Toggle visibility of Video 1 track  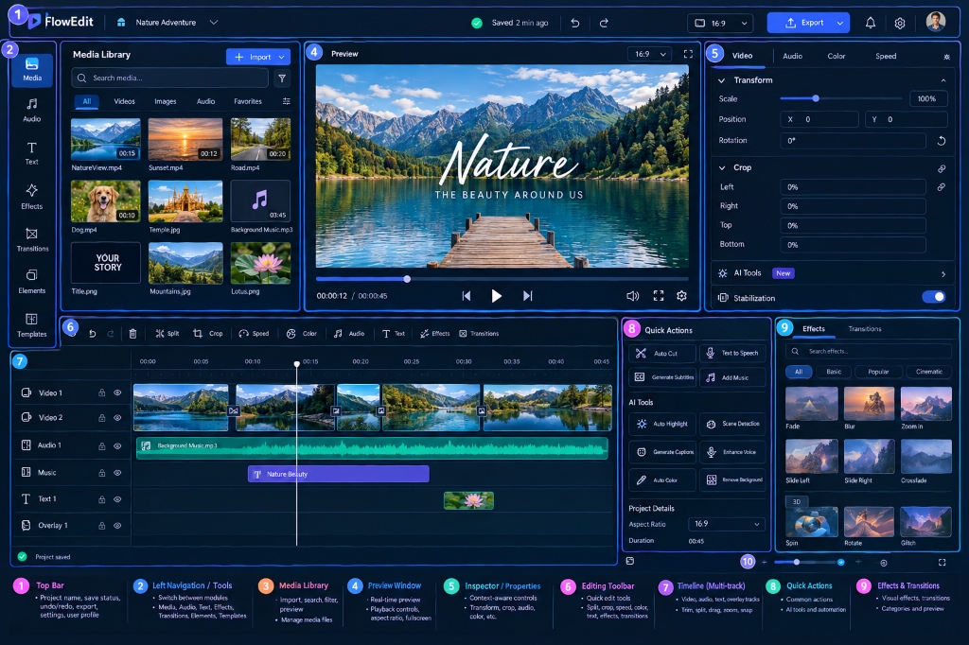tap(117, 392)
